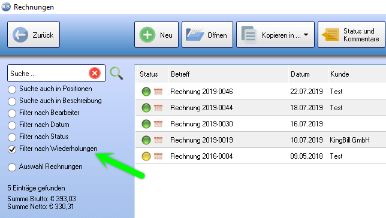386x218 pixels.
Task: Click date 09.05.2018
Action: click(306, 156)
